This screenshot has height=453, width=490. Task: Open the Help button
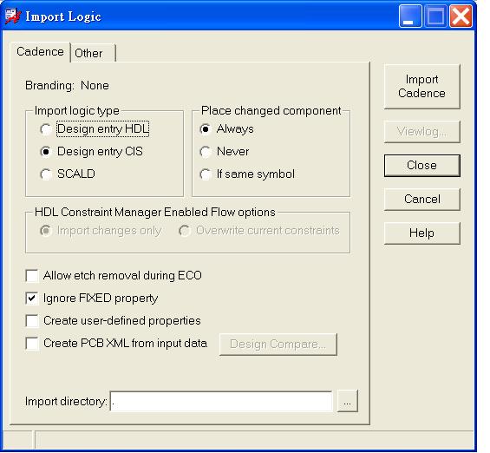click(x=421, y=233)
